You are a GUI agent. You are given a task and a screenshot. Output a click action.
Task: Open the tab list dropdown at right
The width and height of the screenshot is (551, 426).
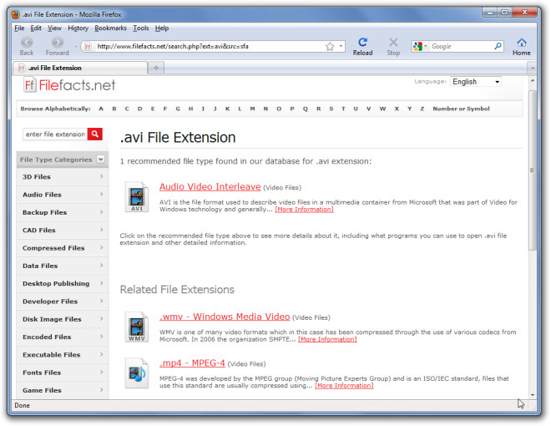click(533, 68)
